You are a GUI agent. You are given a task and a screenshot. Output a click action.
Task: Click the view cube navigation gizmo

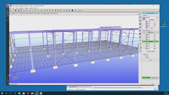click(15, 77)
